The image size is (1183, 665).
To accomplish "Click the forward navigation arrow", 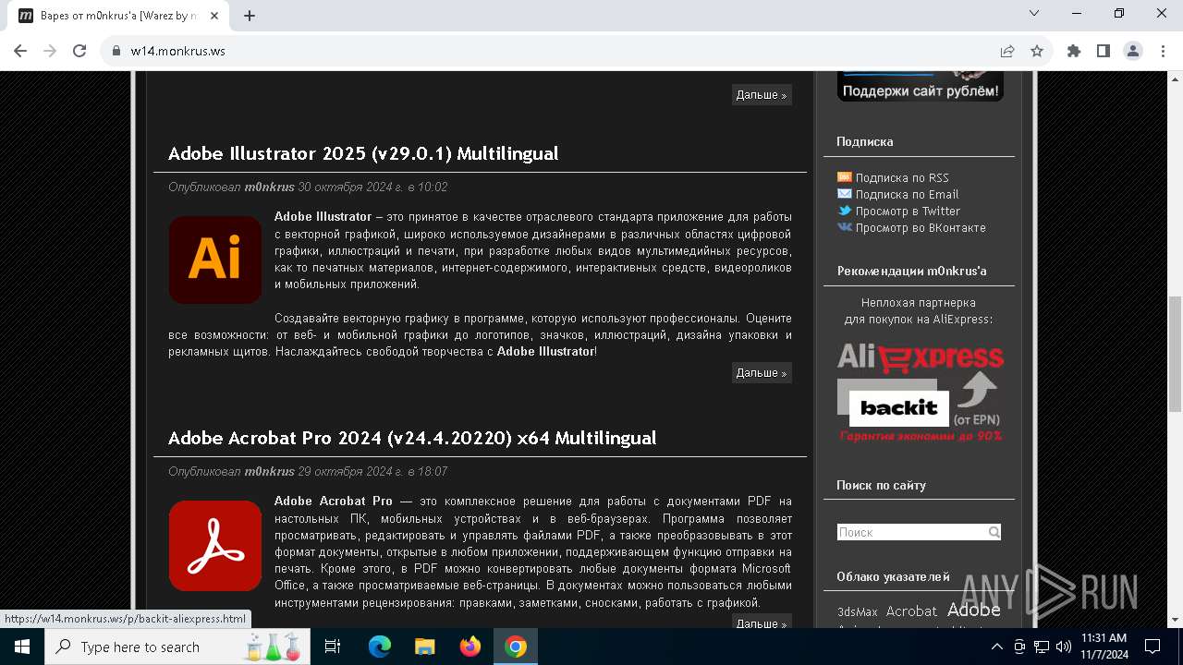I will click(x=50, y=51).
